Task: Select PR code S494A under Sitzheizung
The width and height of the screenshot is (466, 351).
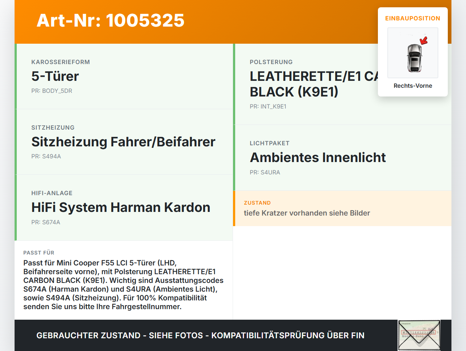Action: pyautogui.click(x=46, y=156)
